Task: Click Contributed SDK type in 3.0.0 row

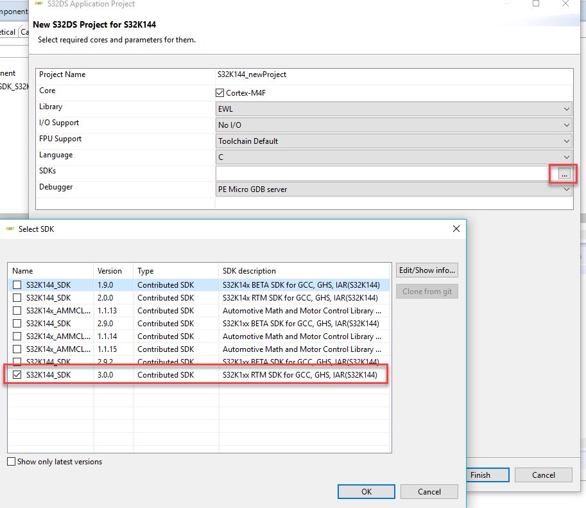Action: (x=166, y=375)
